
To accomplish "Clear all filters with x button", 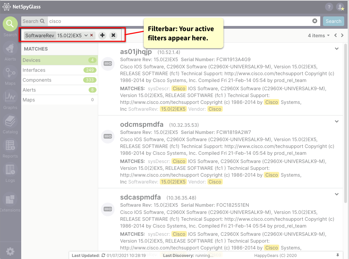I will pos(113,35).
